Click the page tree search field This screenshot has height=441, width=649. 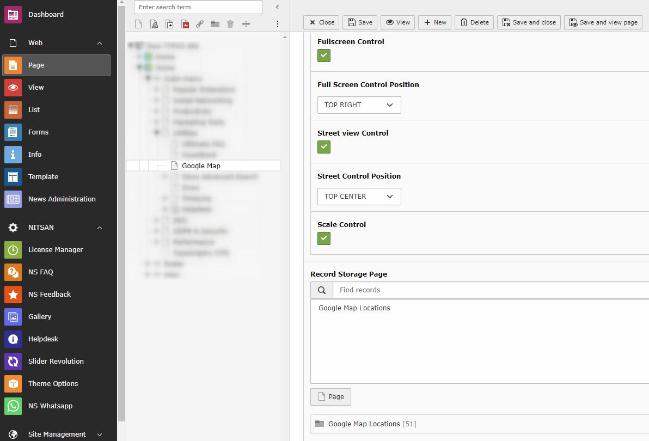[x=198, y=7]
